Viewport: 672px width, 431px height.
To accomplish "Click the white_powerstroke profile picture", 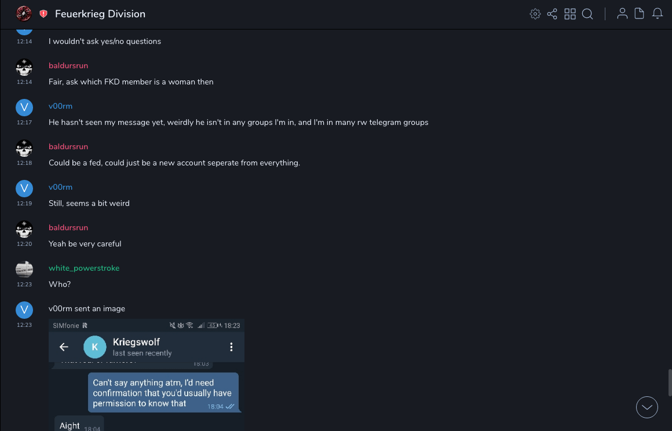I will (24, 270).
